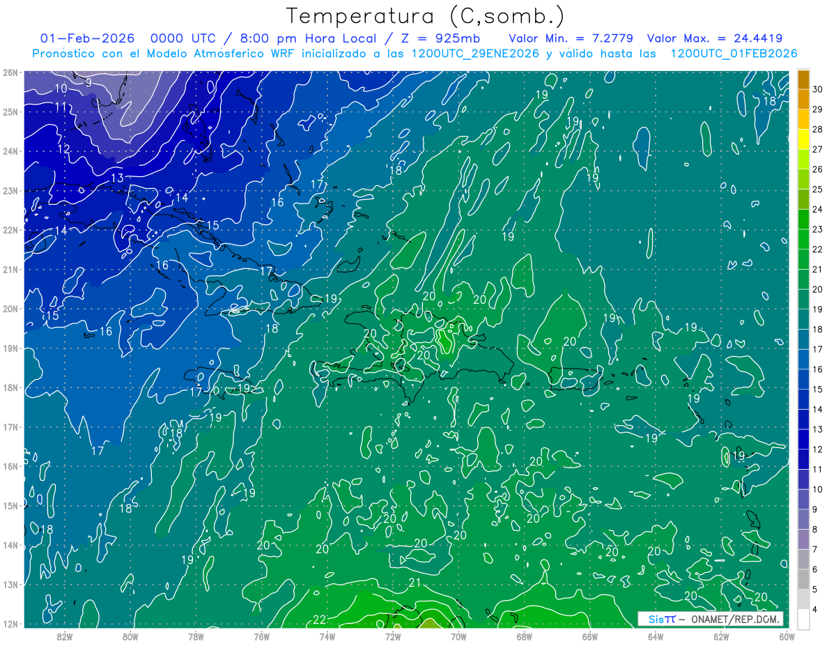Click the longitude axis label "82W"
Viewport: 836px width, 646px height.
coord(65,636)
